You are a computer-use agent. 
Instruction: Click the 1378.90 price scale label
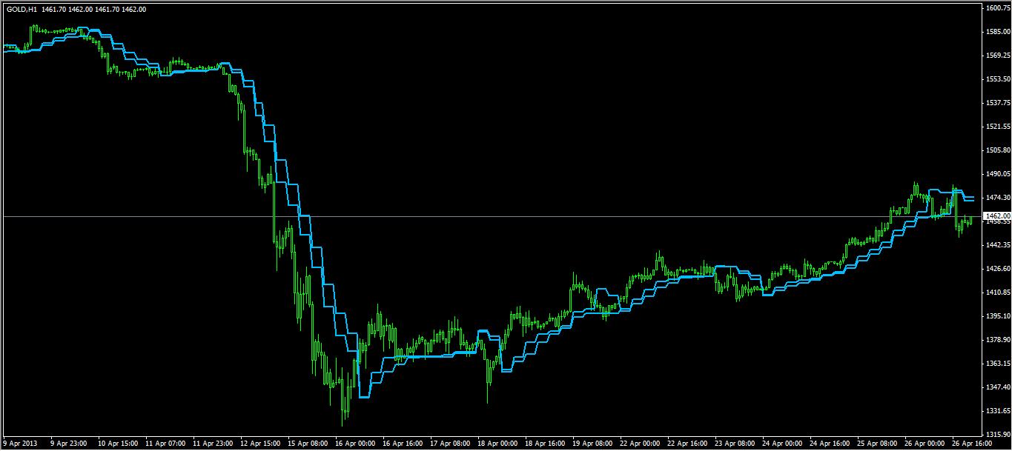(996, 340)
